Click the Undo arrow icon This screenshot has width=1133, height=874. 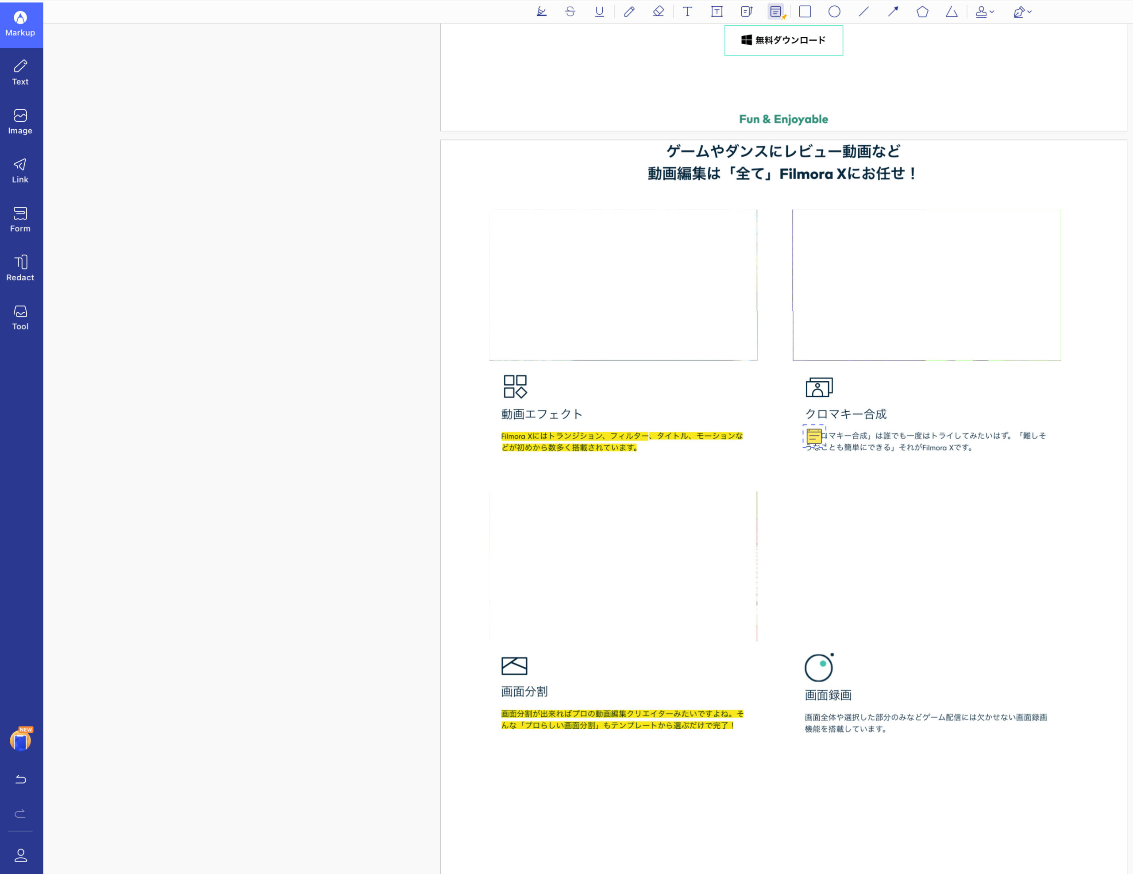coord(21,780)
